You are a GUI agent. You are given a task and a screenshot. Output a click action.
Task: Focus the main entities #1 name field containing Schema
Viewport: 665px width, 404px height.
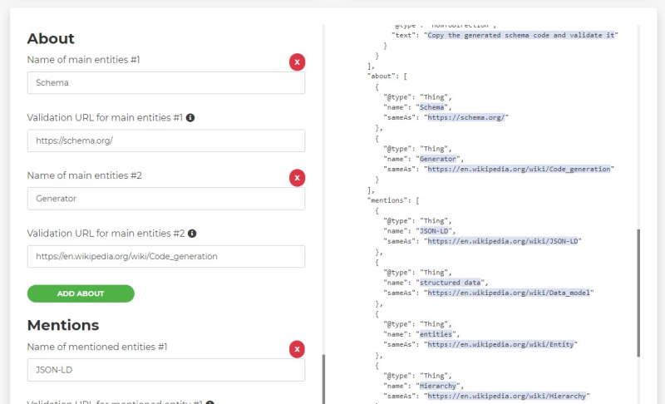tap(165, 82)
